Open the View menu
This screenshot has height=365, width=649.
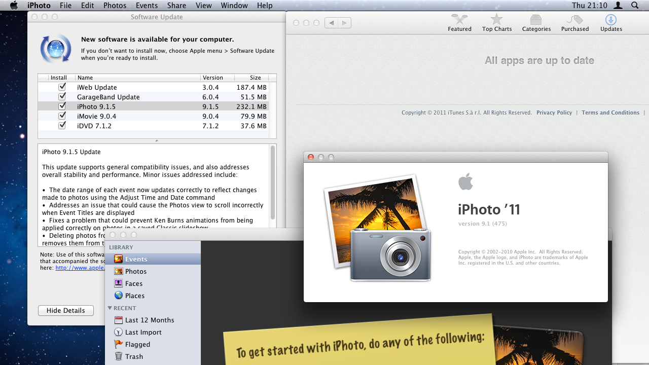pos(204,6)
